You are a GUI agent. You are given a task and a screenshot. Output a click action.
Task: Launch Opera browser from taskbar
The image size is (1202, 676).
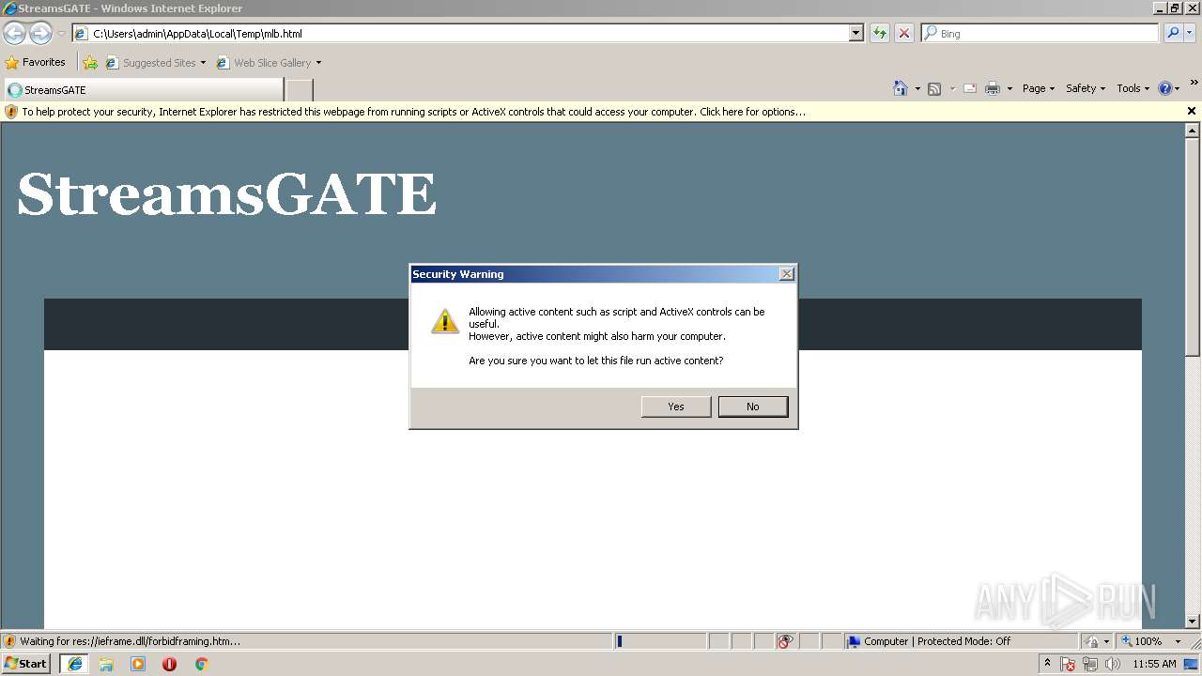point(169,664)
